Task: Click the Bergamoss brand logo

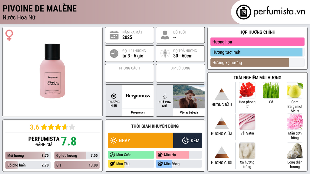Action: click(x=138, y=96)
